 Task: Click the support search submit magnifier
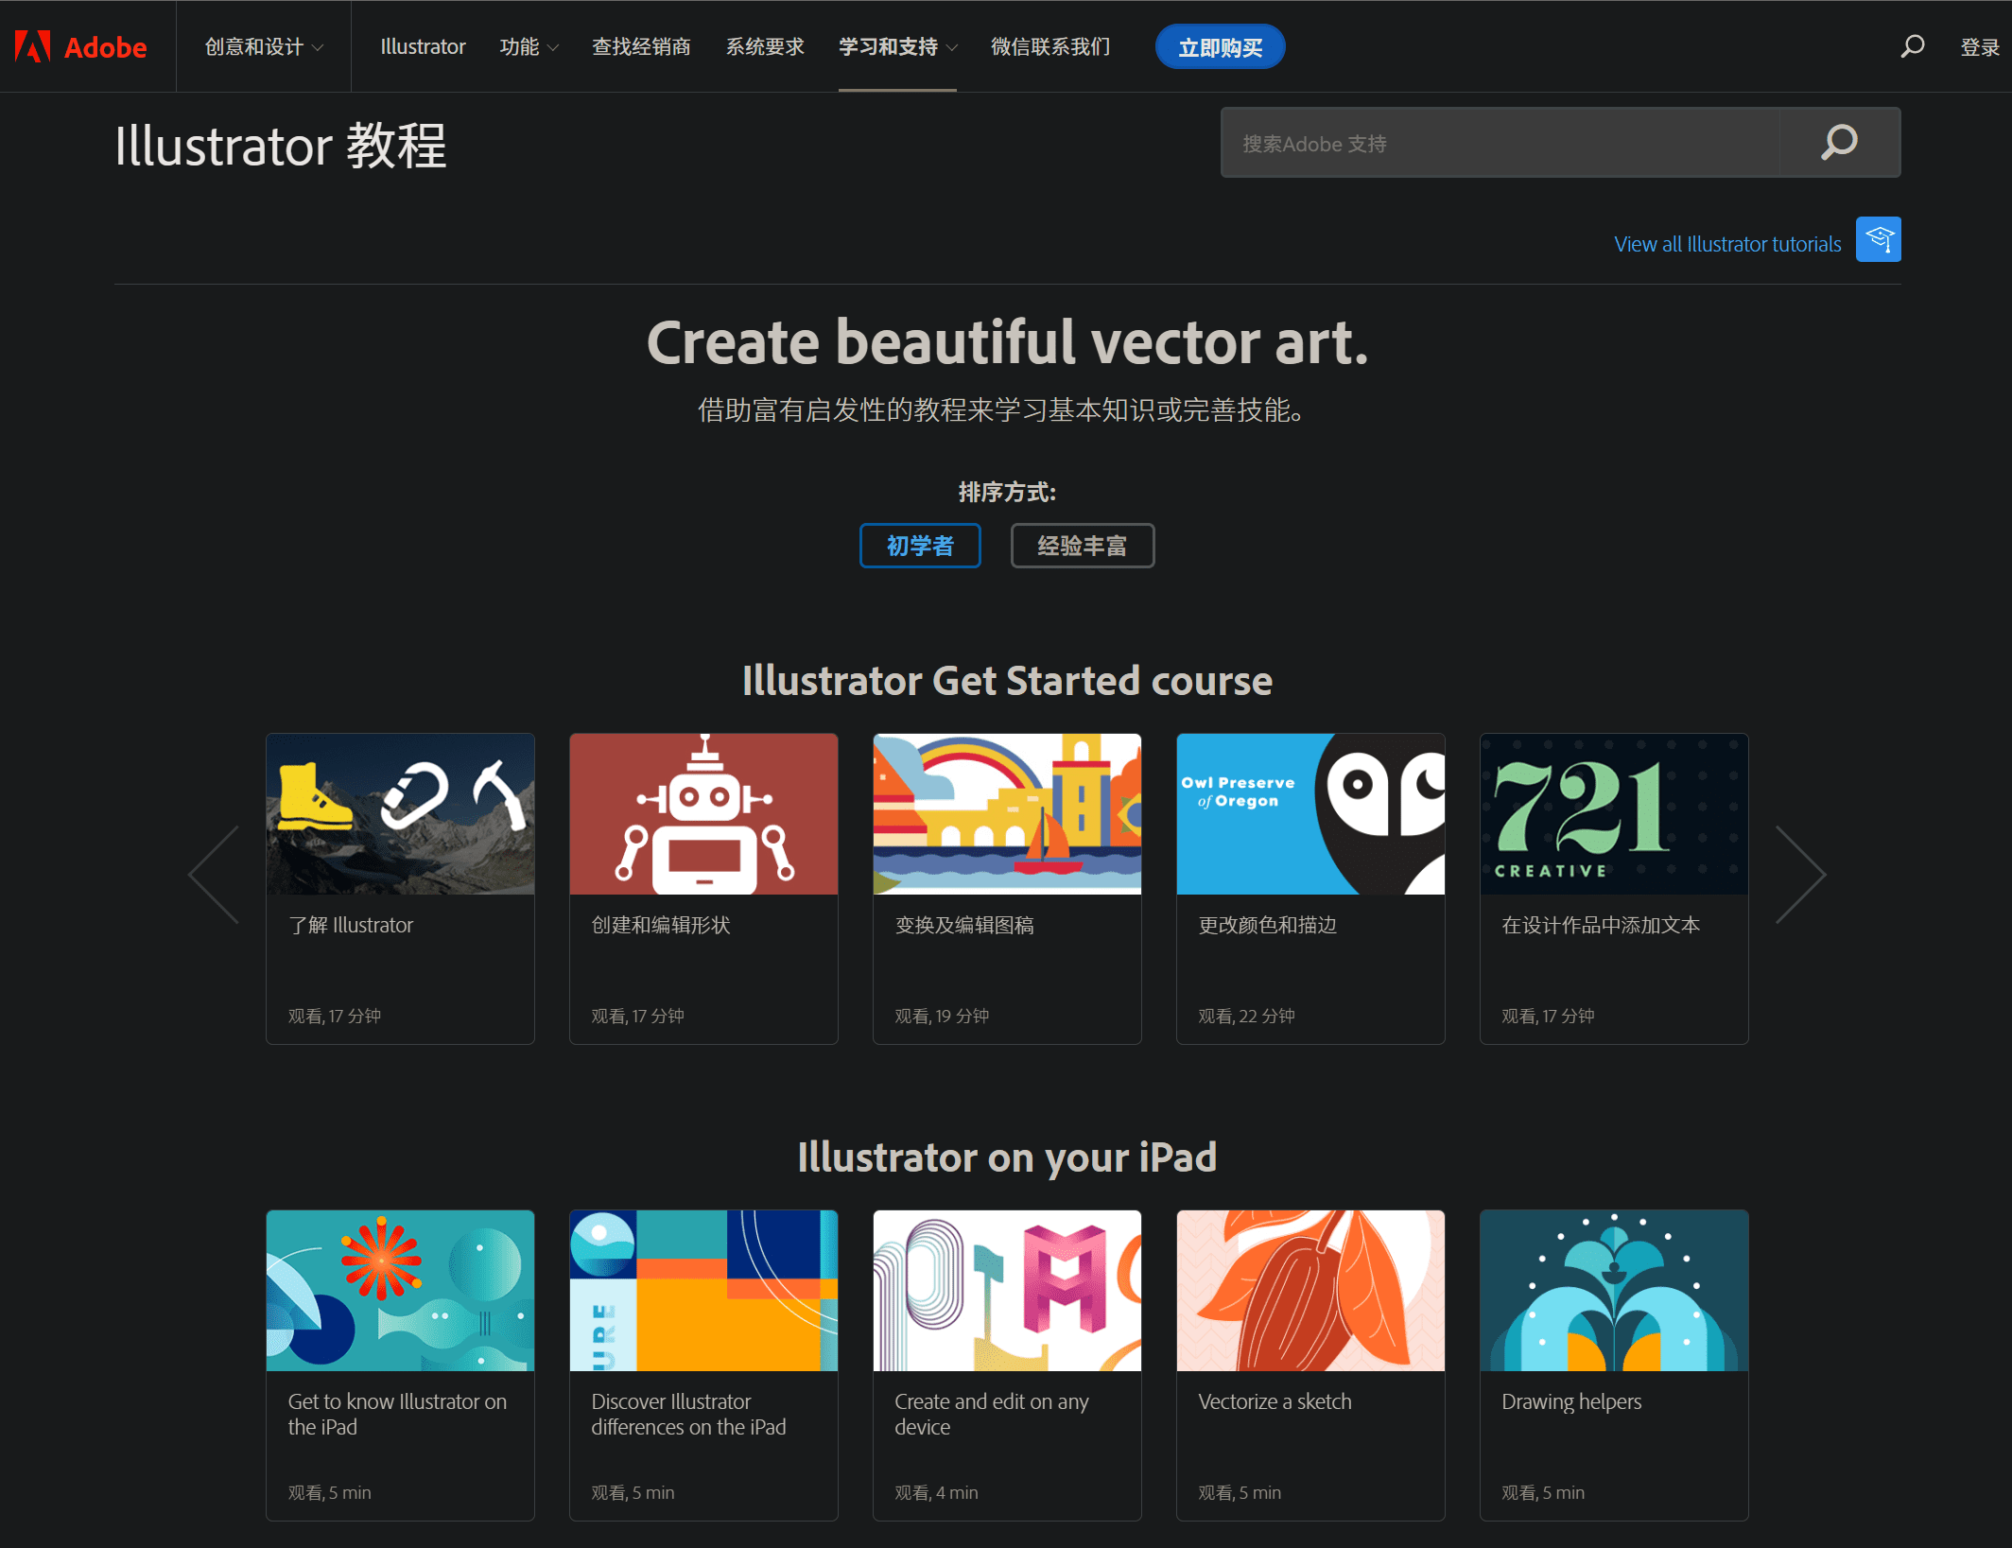click(1839, 143)
